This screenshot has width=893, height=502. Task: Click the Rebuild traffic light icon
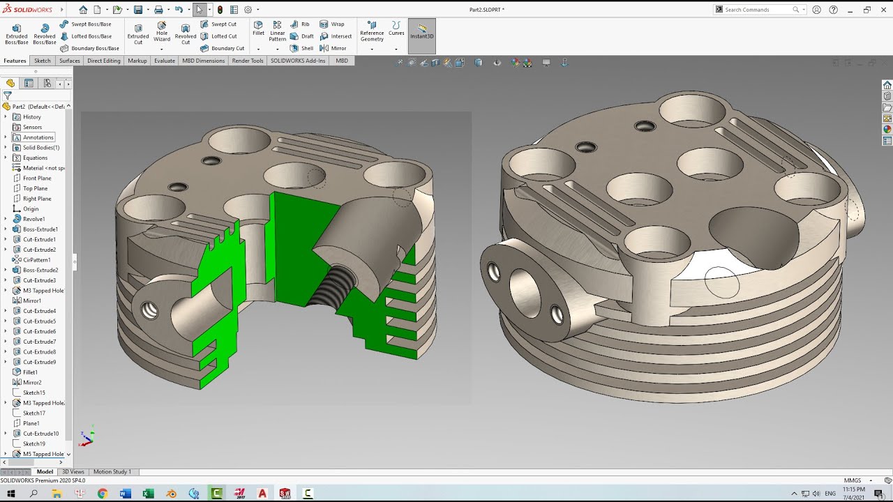click(220, 10)
